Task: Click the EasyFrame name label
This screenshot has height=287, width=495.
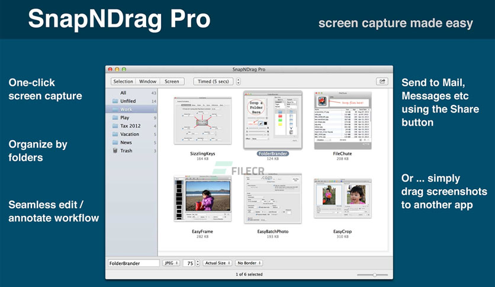Action: click(x=202, y=231)
